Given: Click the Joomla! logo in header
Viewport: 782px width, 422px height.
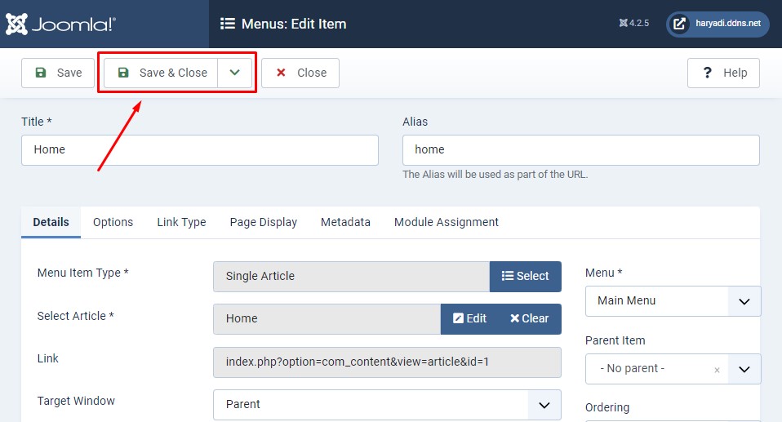Looking at the screenshot, I should click(x=61, y=24).
